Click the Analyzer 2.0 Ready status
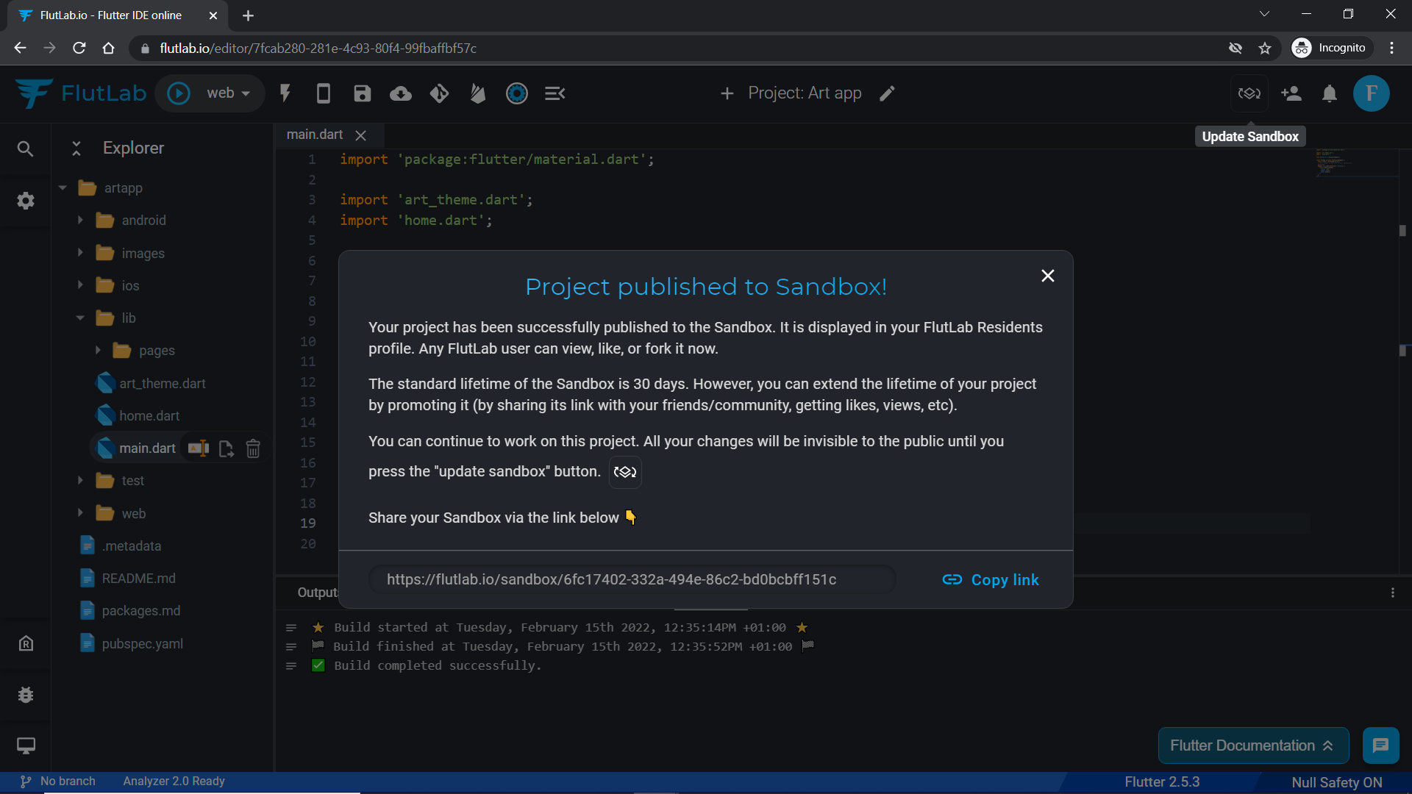The height and width of the screenshot is (794, 1412). [174, 782]
